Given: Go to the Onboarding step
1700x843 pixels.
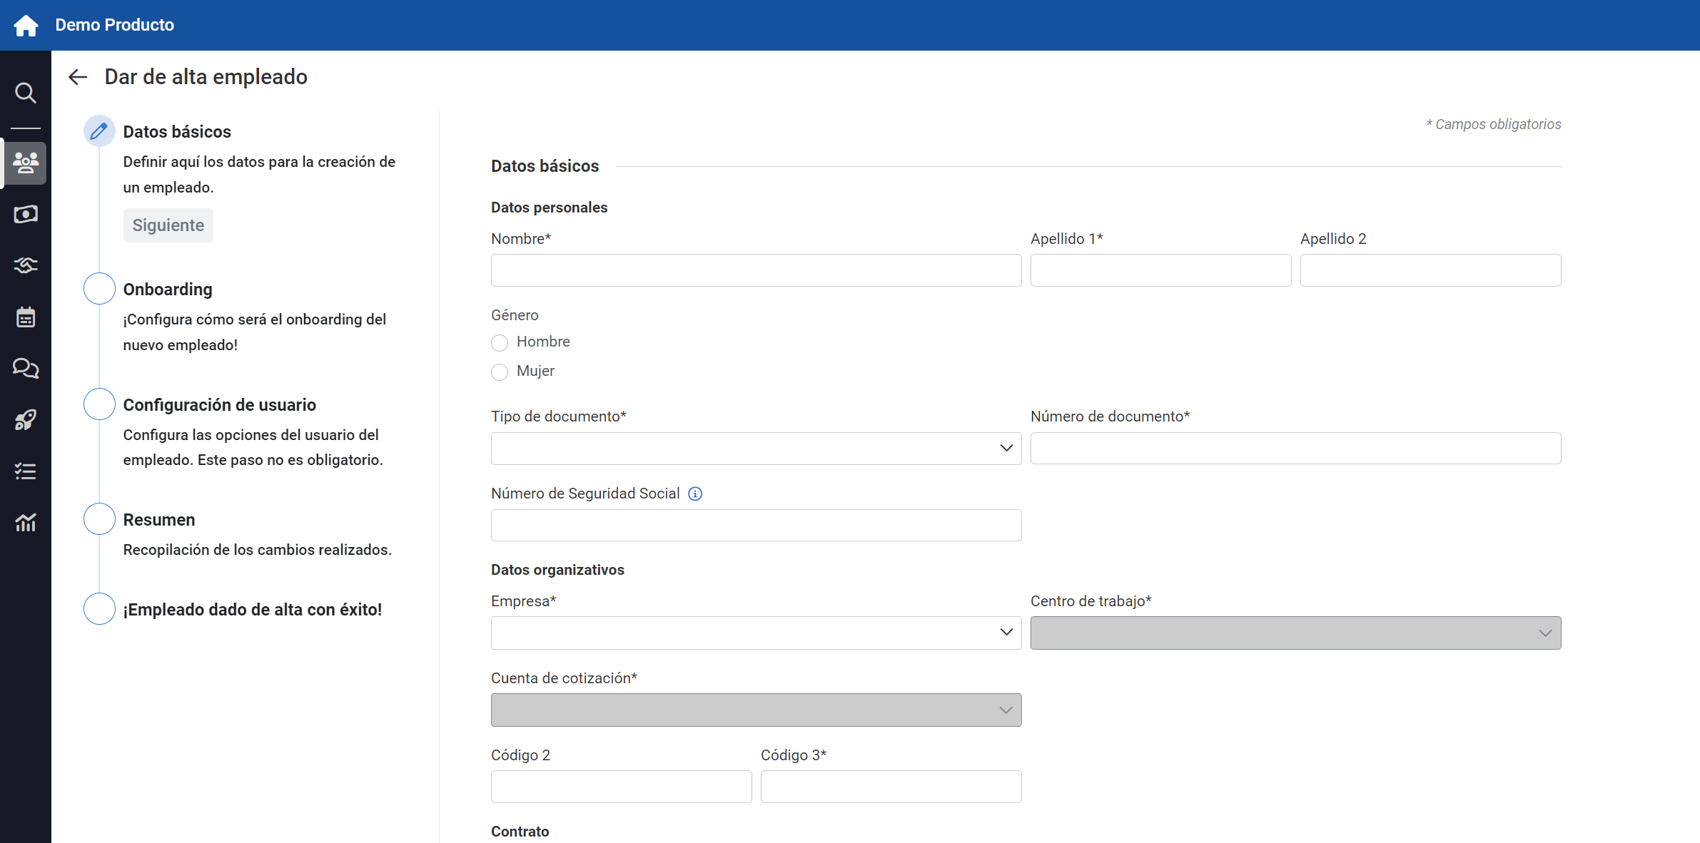Looking at the screenshot, I should pyautogui.click(x=168, y=290).
